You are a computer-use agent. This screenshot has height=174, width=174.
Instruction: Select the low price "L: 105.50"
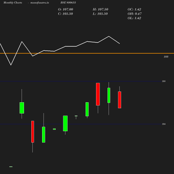[100, 14]
